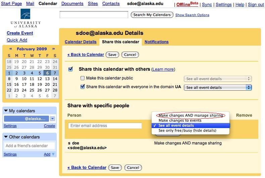Select February 28 in mini calendar

click(x=55, y=90)
